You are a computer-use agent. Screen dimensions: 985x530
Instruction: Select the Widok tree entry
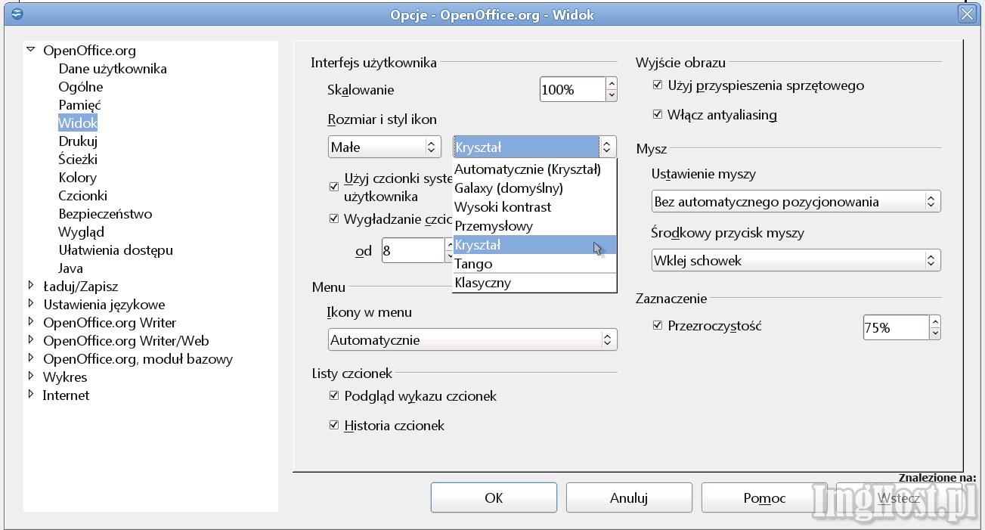pos(78,122)
